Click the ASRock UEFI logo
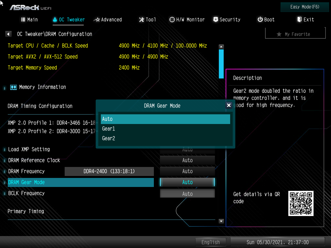331x248 pixels. point(30,7)
